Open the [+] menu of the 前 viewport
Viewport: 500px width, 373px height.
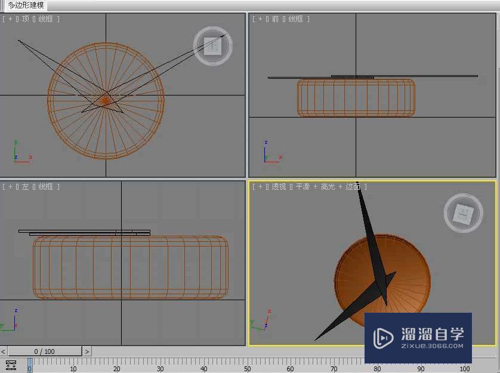pos(260,19)
